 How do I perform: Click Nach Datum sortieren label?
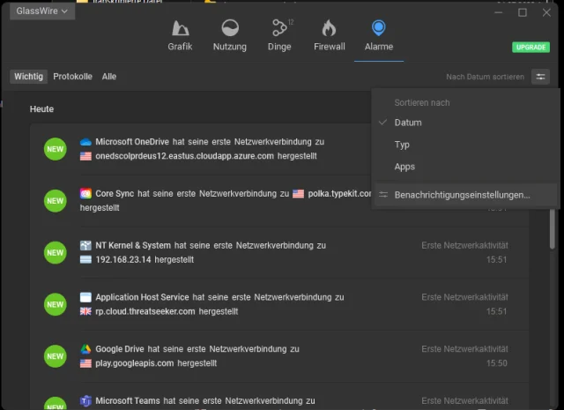(x=485, y=77)
